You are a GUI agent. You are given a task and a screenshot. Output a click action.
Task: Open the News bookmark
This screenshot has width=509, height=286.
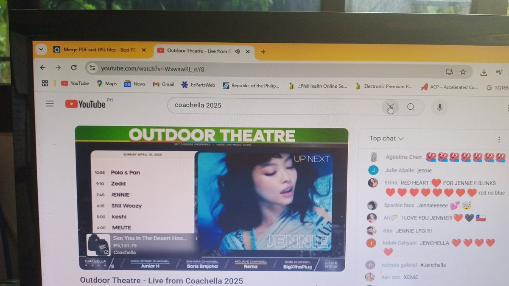tap(134, 84)
